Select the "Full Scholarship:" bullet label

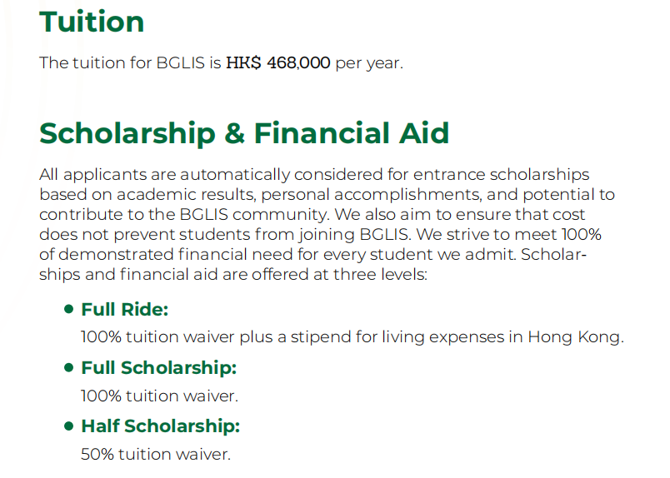click(x=159, y=367)
